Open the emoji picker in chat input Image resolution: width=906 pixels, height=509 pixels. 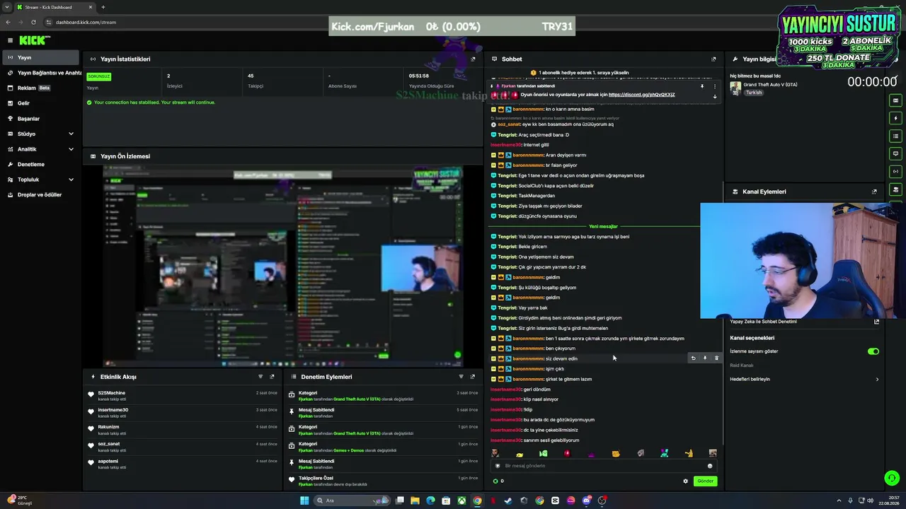coord(710,466)
